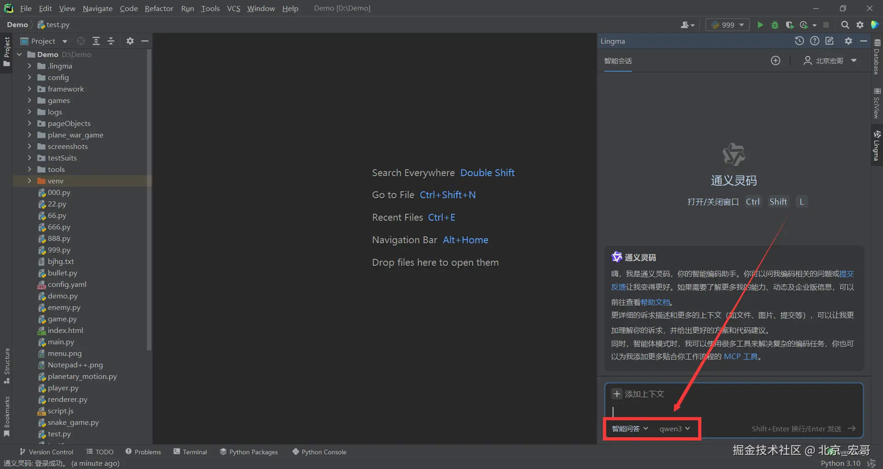Select config.yaml in the Project tree
This screenshot has height=469, width=883.
coord(67,284)
